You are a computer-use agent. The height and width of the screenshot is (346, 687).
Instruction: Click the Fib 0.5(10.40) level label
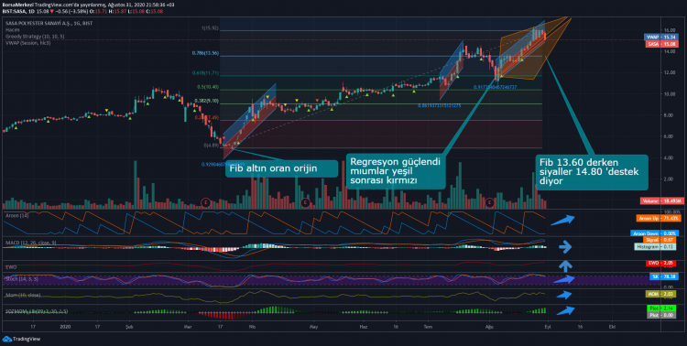208,87
